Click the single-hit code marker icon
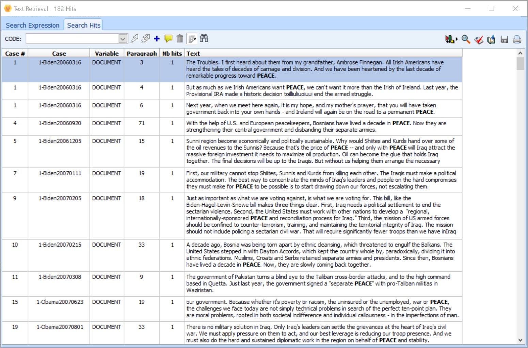 [134, 38]
